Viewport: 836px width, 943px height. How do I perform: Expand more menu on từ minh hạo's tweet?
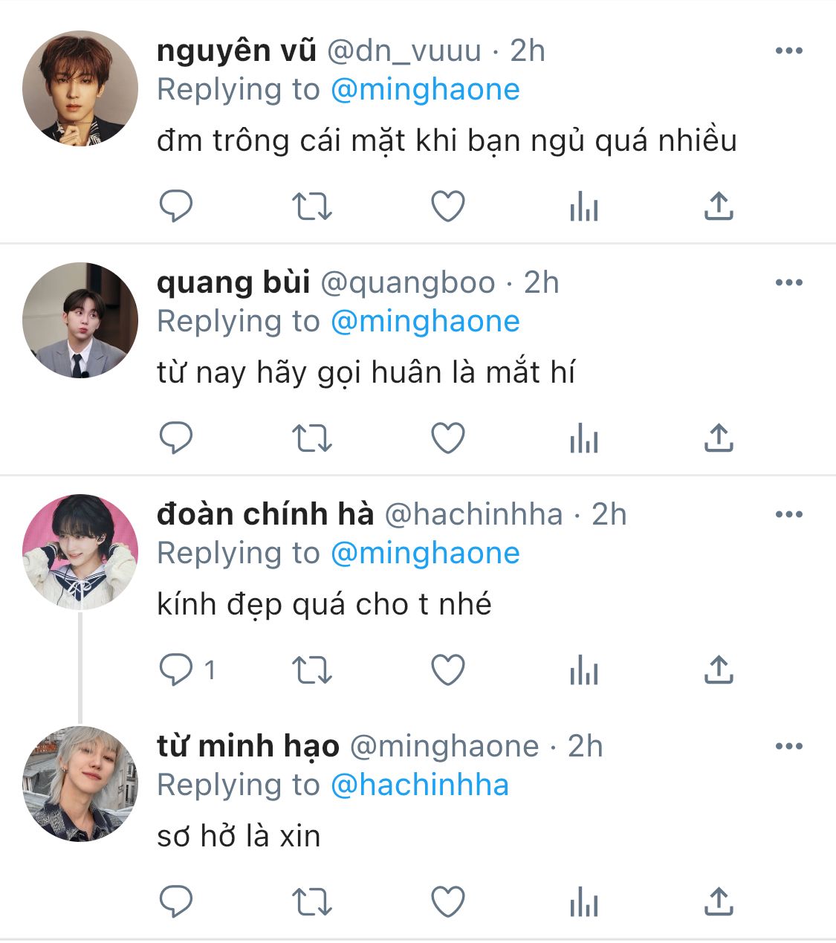[x=788, y=746]
